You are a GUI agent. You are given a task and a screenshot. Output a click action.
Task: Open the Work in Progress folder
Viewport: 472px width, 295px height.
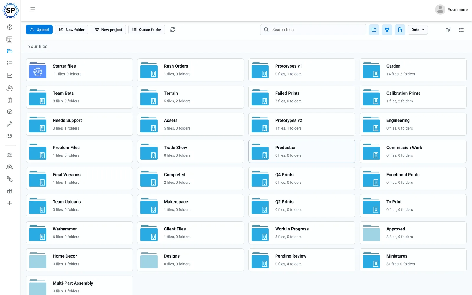(x=302, y=233)
